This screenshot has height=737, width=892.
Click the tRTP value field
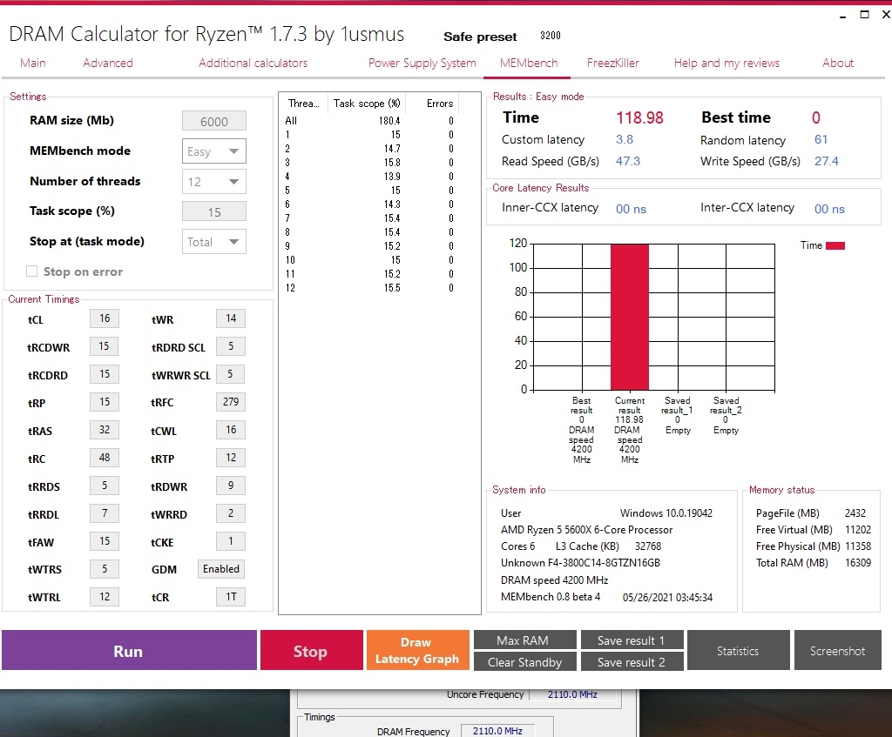230,458
